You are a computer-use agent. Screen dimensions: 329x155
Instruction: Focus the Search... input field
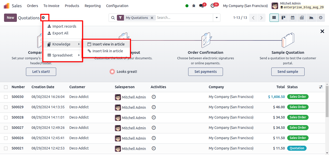(x=184, y=18)
